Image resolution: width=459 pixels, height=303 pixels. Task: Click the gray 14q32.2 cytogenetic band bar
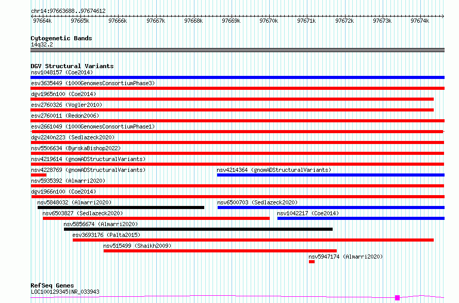(237, 50)
